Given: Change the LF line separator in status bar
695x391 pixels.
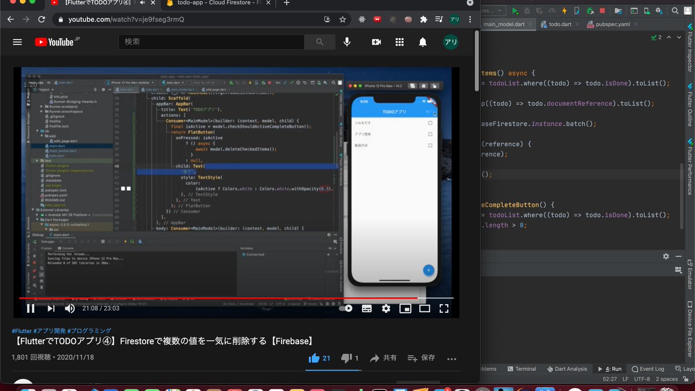Looking at the screenshot, I should pos(625,379).
